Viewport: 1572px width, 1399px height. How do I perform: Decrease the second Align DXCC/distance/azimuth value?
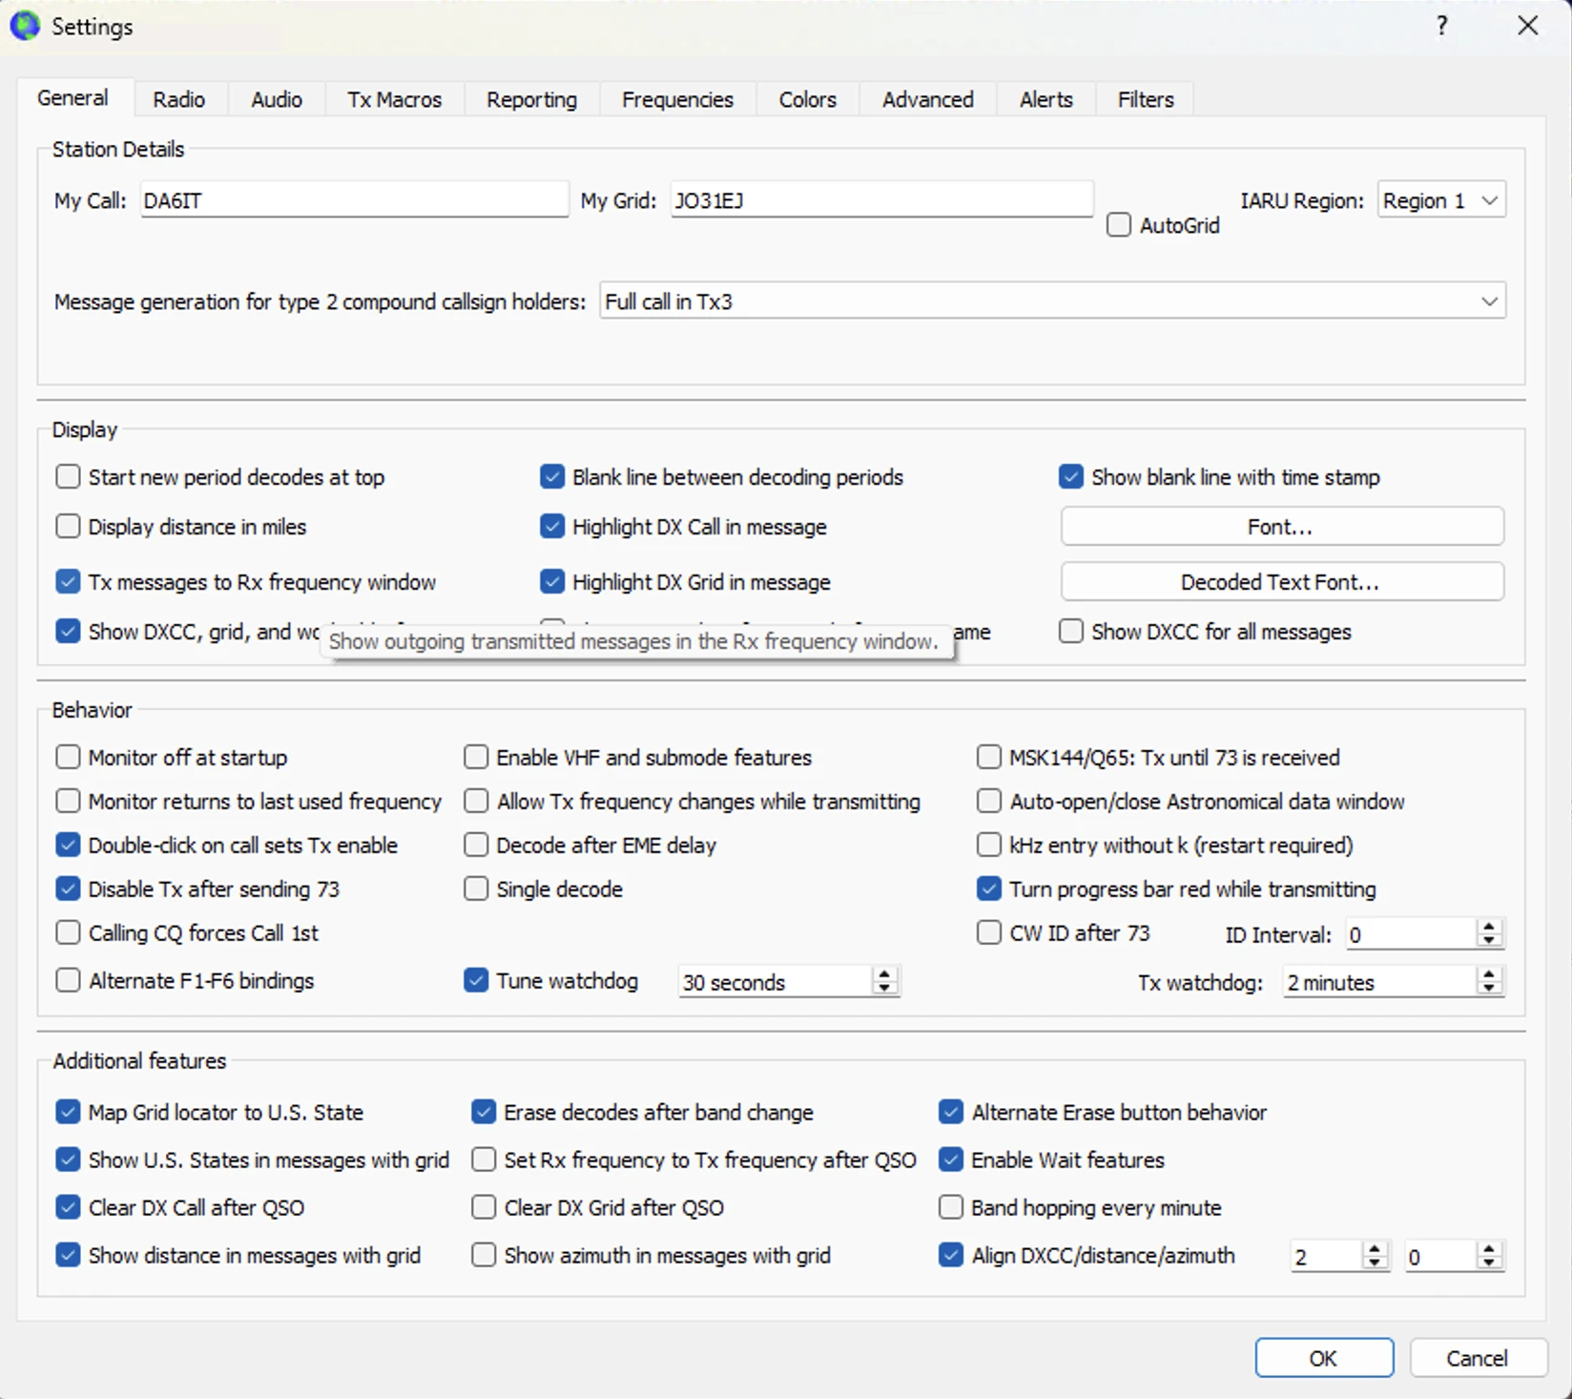[x=1489, y=1263]
